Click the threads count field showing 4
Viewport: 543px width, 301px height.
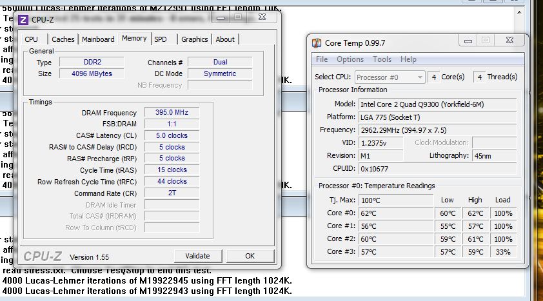click(x=479, y=77)
